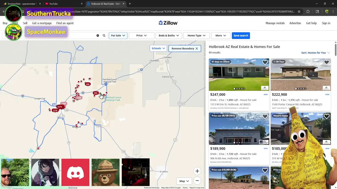This screenshot has height=189, width=337.
Task: Remove the boundary using its X
Action: tap(197, 49)
